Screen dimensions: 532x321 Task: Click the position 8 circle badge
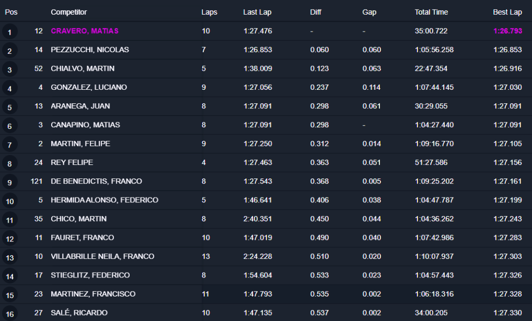click(x=10, y=164)
